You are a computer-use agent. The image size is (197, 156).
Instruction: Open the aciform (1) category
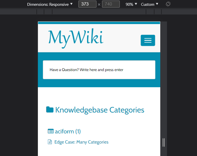[68, 132]
